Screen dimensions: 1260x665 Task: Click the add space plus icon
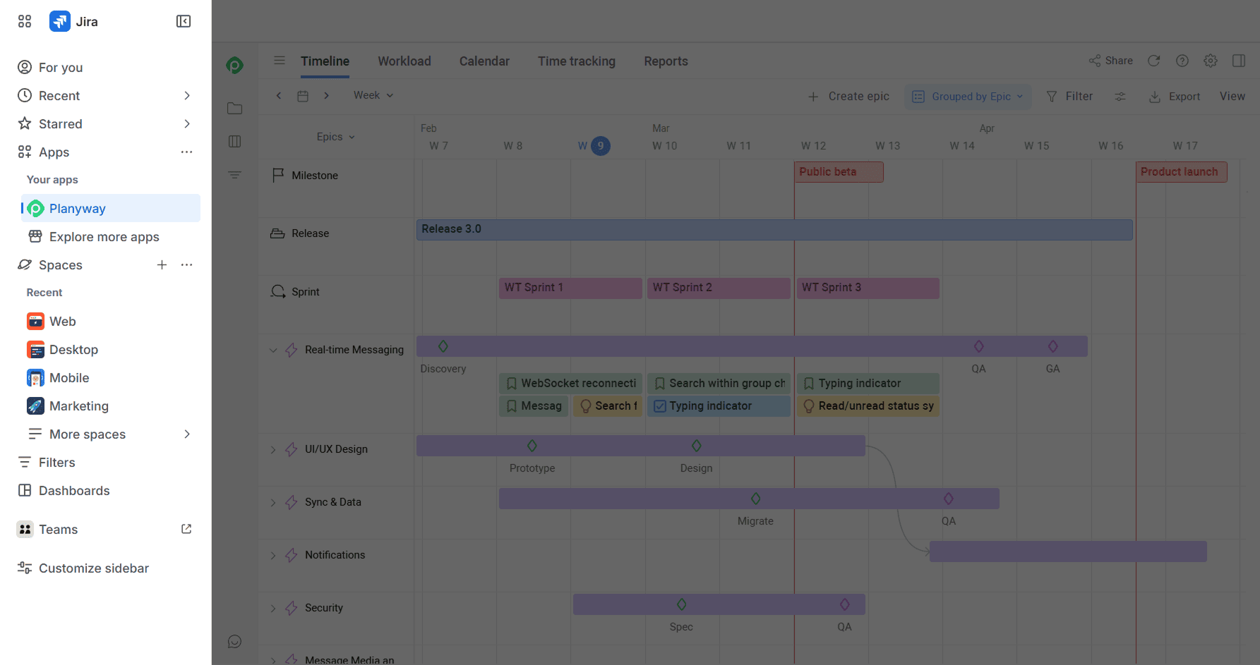[x=162, y=264]
